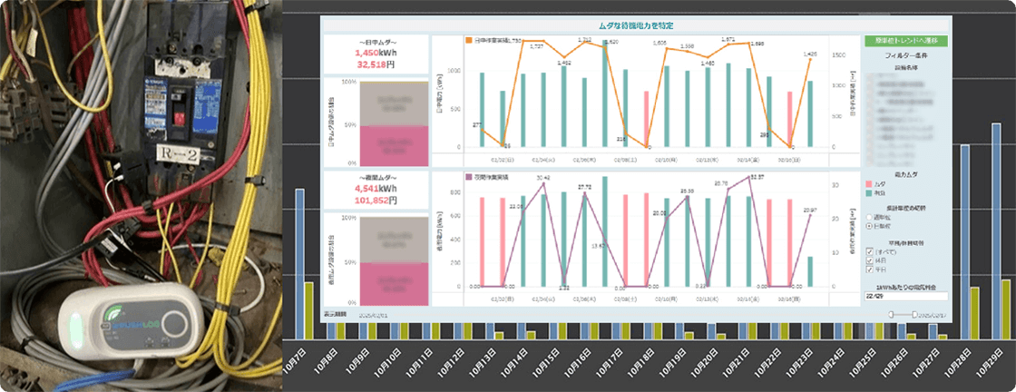Viewport: 1016px width, 392px height.
Task: Select the 週単位 radio option
Action: pyautogui.click(x=868, y=217)
